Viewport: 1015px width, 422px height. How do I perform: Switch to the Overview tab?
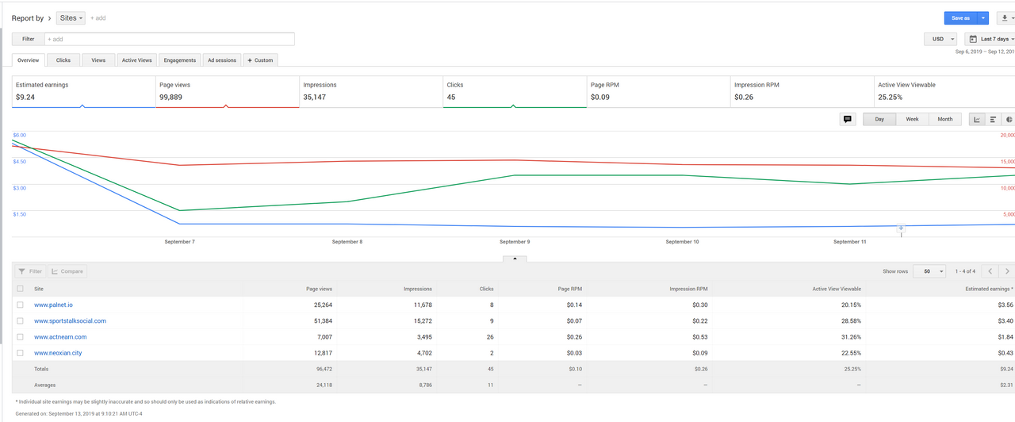pos(29,60)
